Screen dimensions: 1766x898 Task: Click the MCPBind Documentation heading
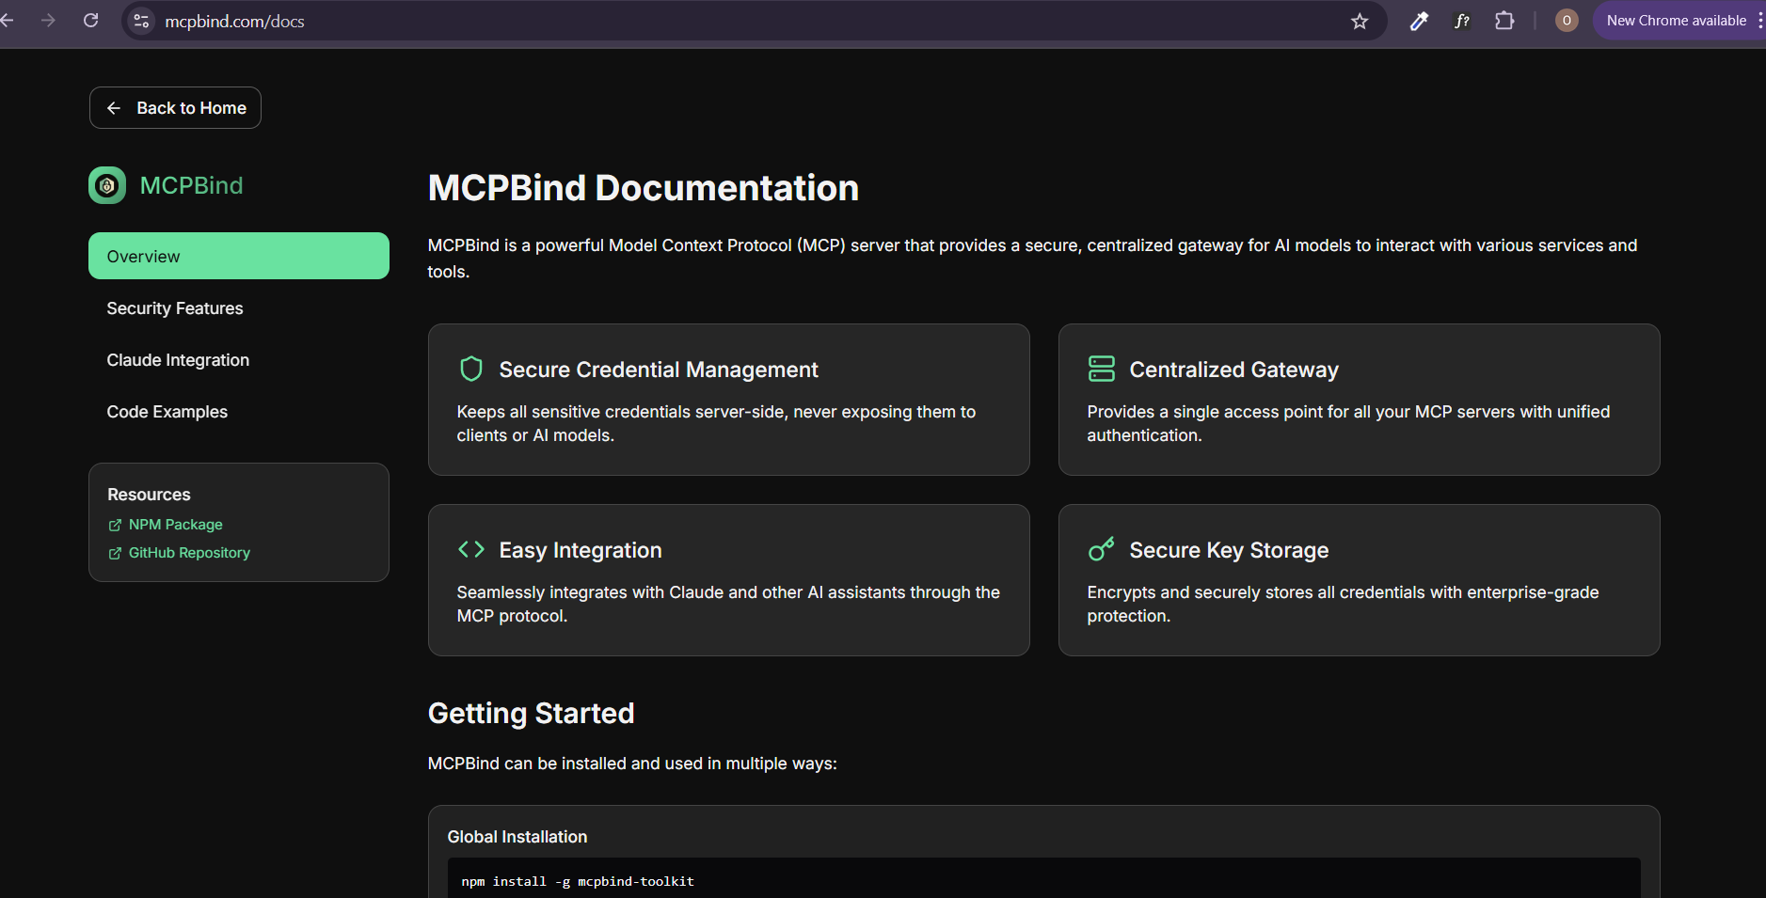pos(643,188)
